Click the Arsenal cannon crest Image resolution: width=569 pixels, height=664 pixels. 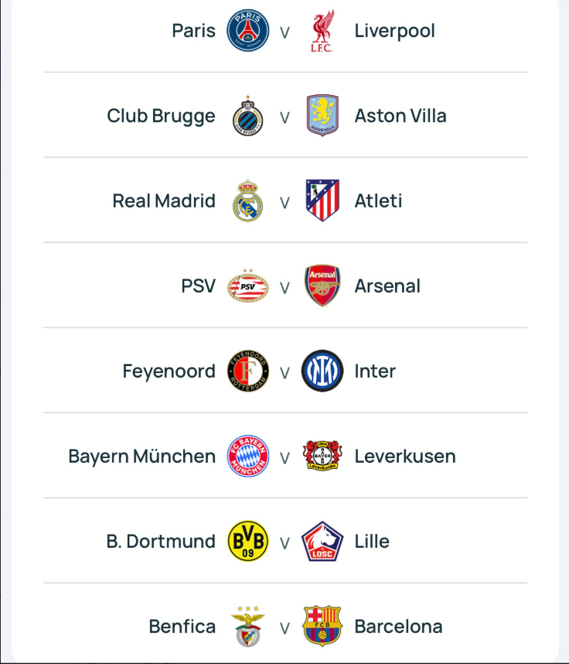tap(322, 286)
